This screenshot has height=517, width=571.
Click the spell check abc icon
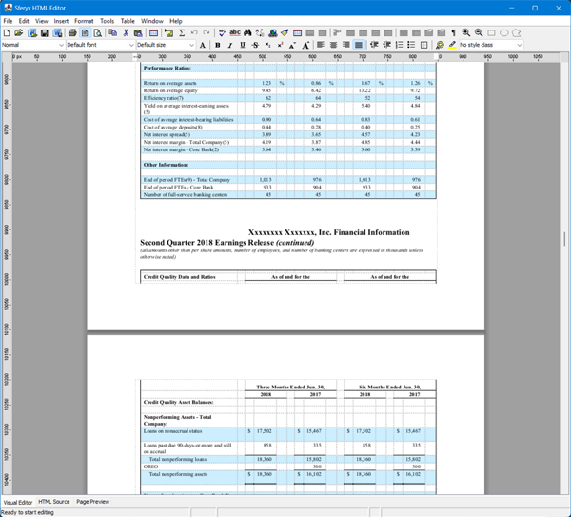tap(234, 32)
